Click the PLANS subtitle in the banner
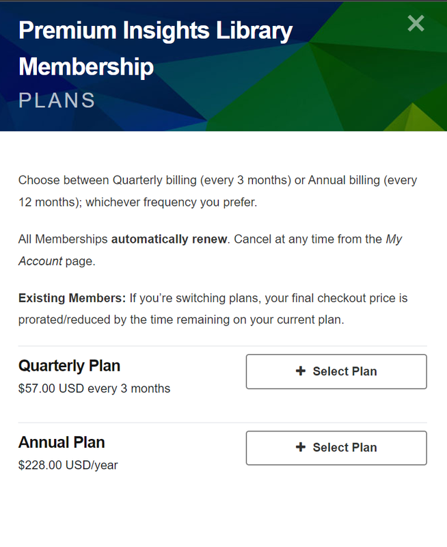447x547 pixels. 57,101
